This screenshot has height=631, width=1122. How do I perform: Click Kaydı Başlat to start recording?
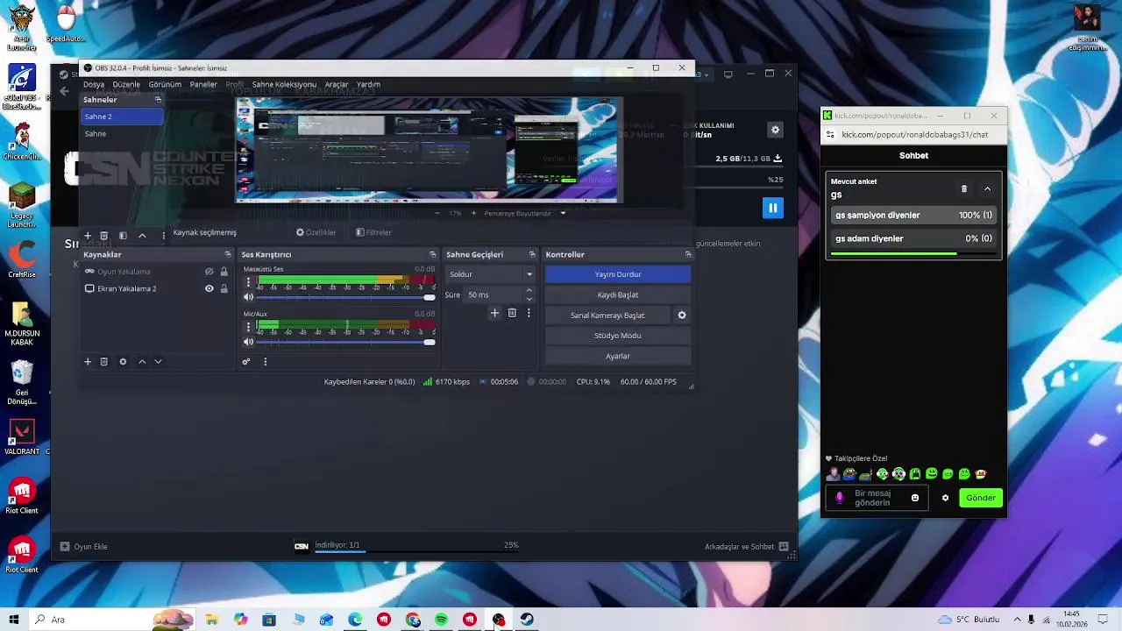618,294
